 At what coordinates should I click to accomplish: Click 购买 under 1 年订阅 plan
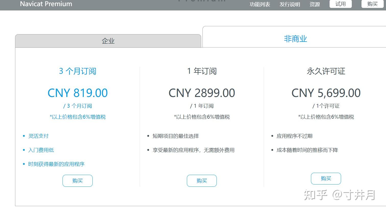(202, 181)
